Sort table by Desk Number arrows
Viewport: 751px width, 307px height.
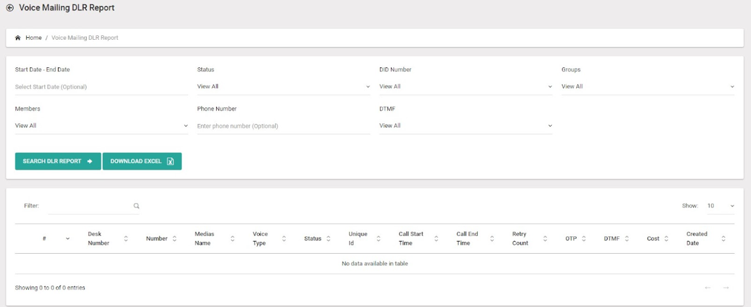coord(126,239)
